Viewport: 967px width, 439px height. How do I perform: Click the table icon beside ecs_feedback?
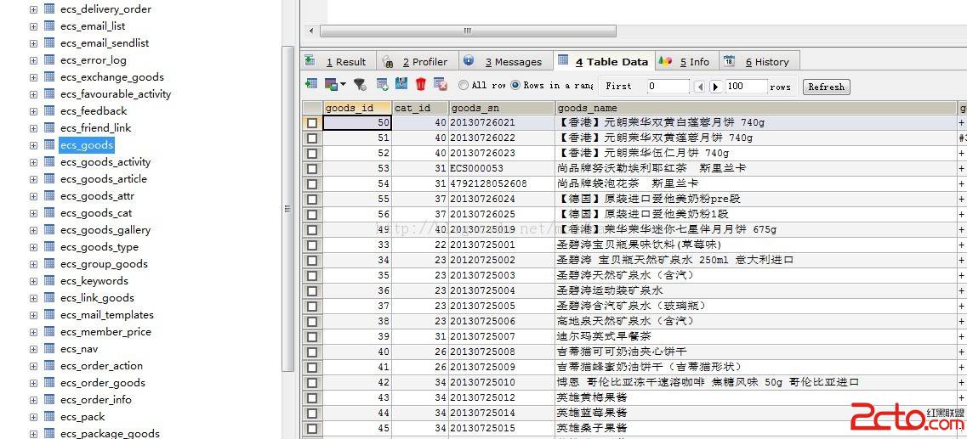point(49,111)
